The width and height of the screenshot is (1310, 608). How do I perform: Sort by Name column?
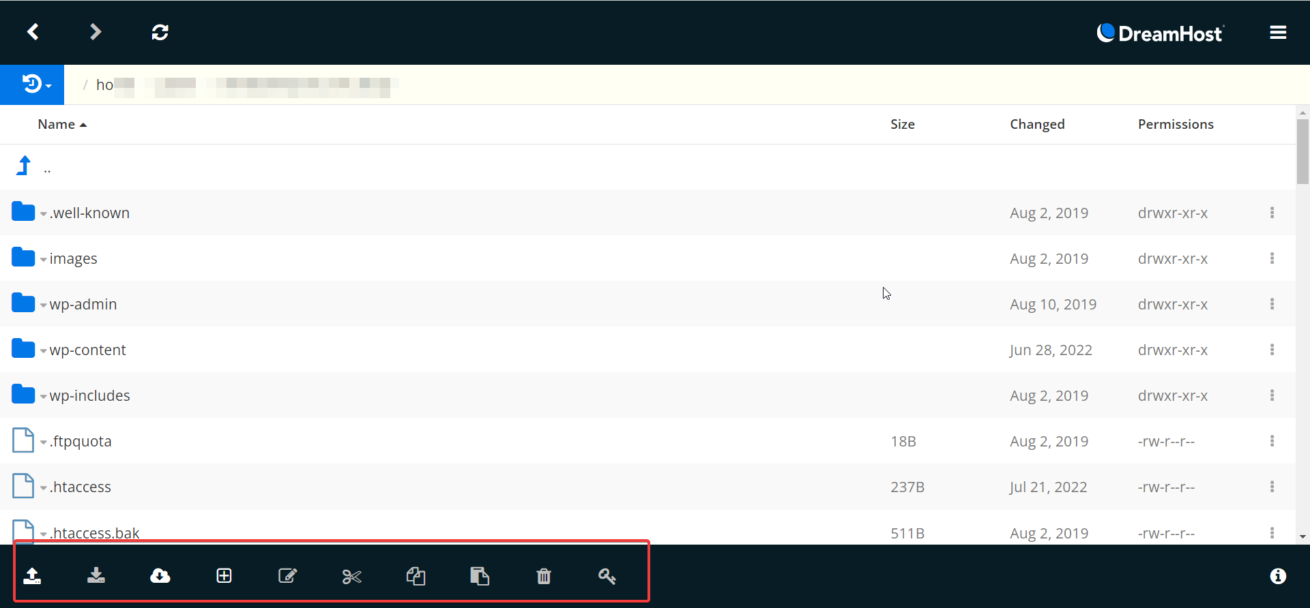click(62, 124)
